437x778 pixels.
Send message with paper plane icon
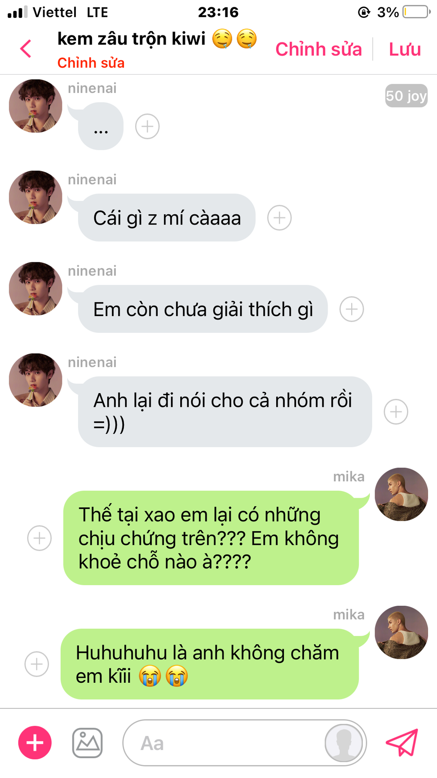(402, 742)
